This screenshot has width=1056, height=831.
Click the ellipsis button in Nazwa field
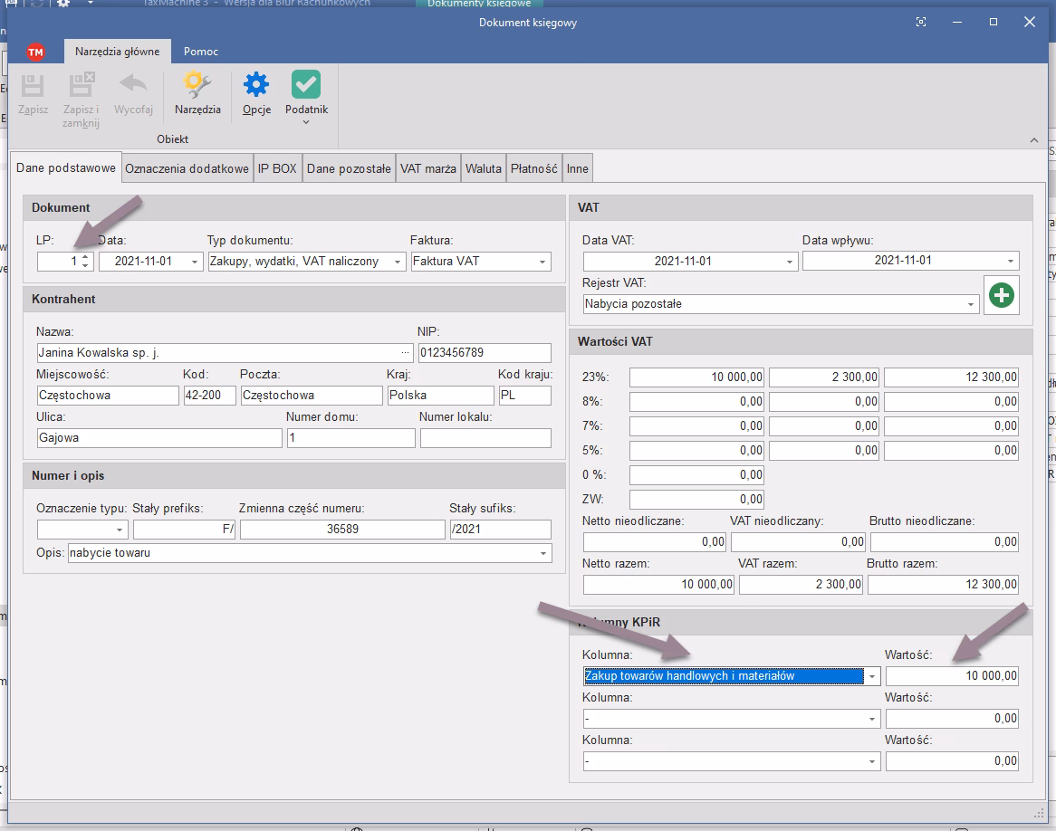(x=405, y=353)
